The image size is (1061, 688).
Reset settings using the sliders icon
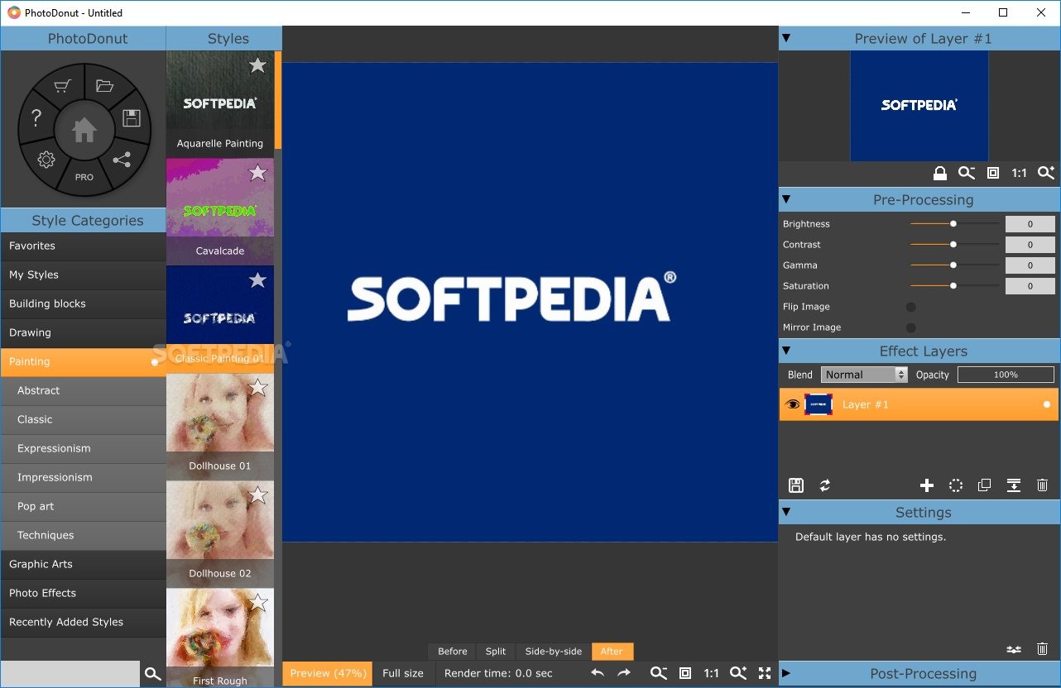(1013, 650)
